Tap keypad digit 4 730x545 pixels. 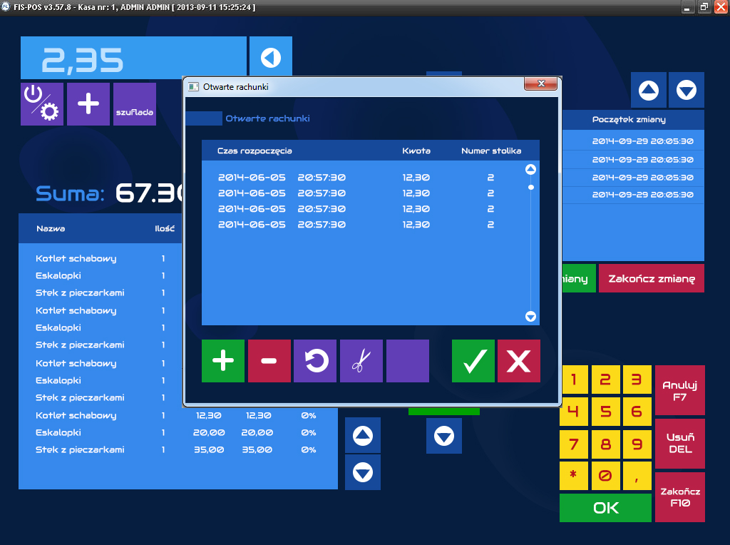pyautogui.click(x=574, y=412)
